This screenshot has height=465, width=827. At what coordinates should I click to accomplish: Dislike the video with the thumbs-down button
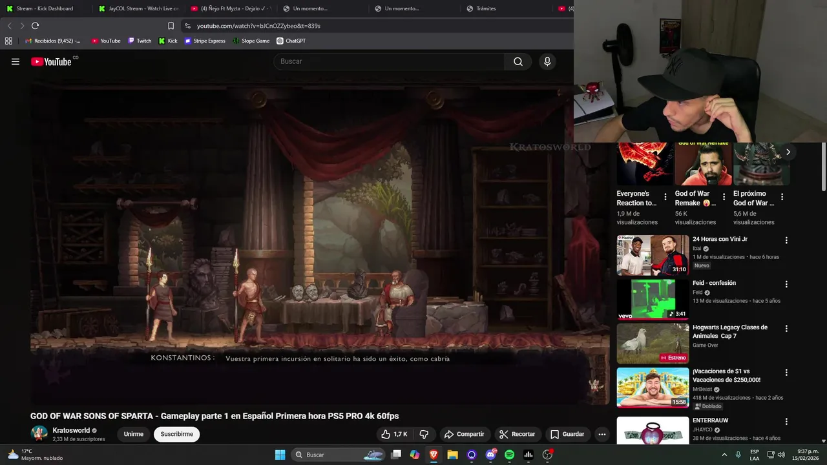[424, 434]
